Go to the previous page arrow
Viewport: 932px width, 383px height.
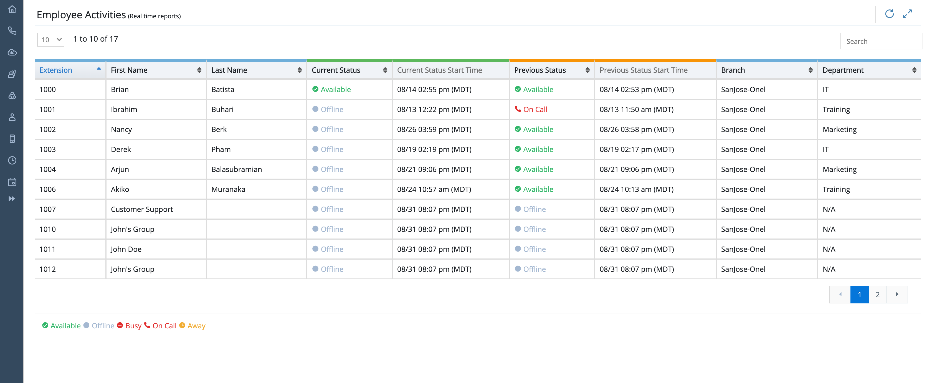coord(840,295)
